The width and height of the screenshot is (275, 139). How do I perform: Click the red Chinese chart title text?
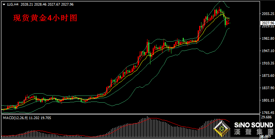click(x=45, y=18)
